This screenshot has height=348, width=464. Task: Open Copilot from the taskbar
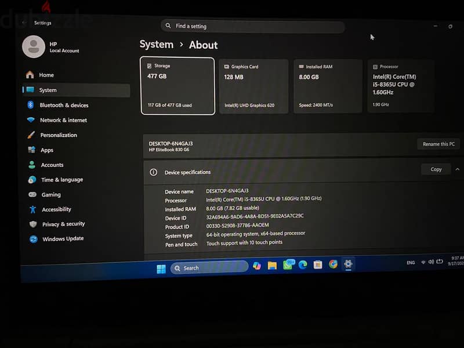point(257,266)
